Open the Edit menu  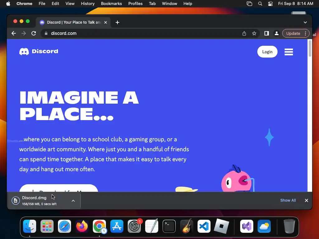click(55, 4)
